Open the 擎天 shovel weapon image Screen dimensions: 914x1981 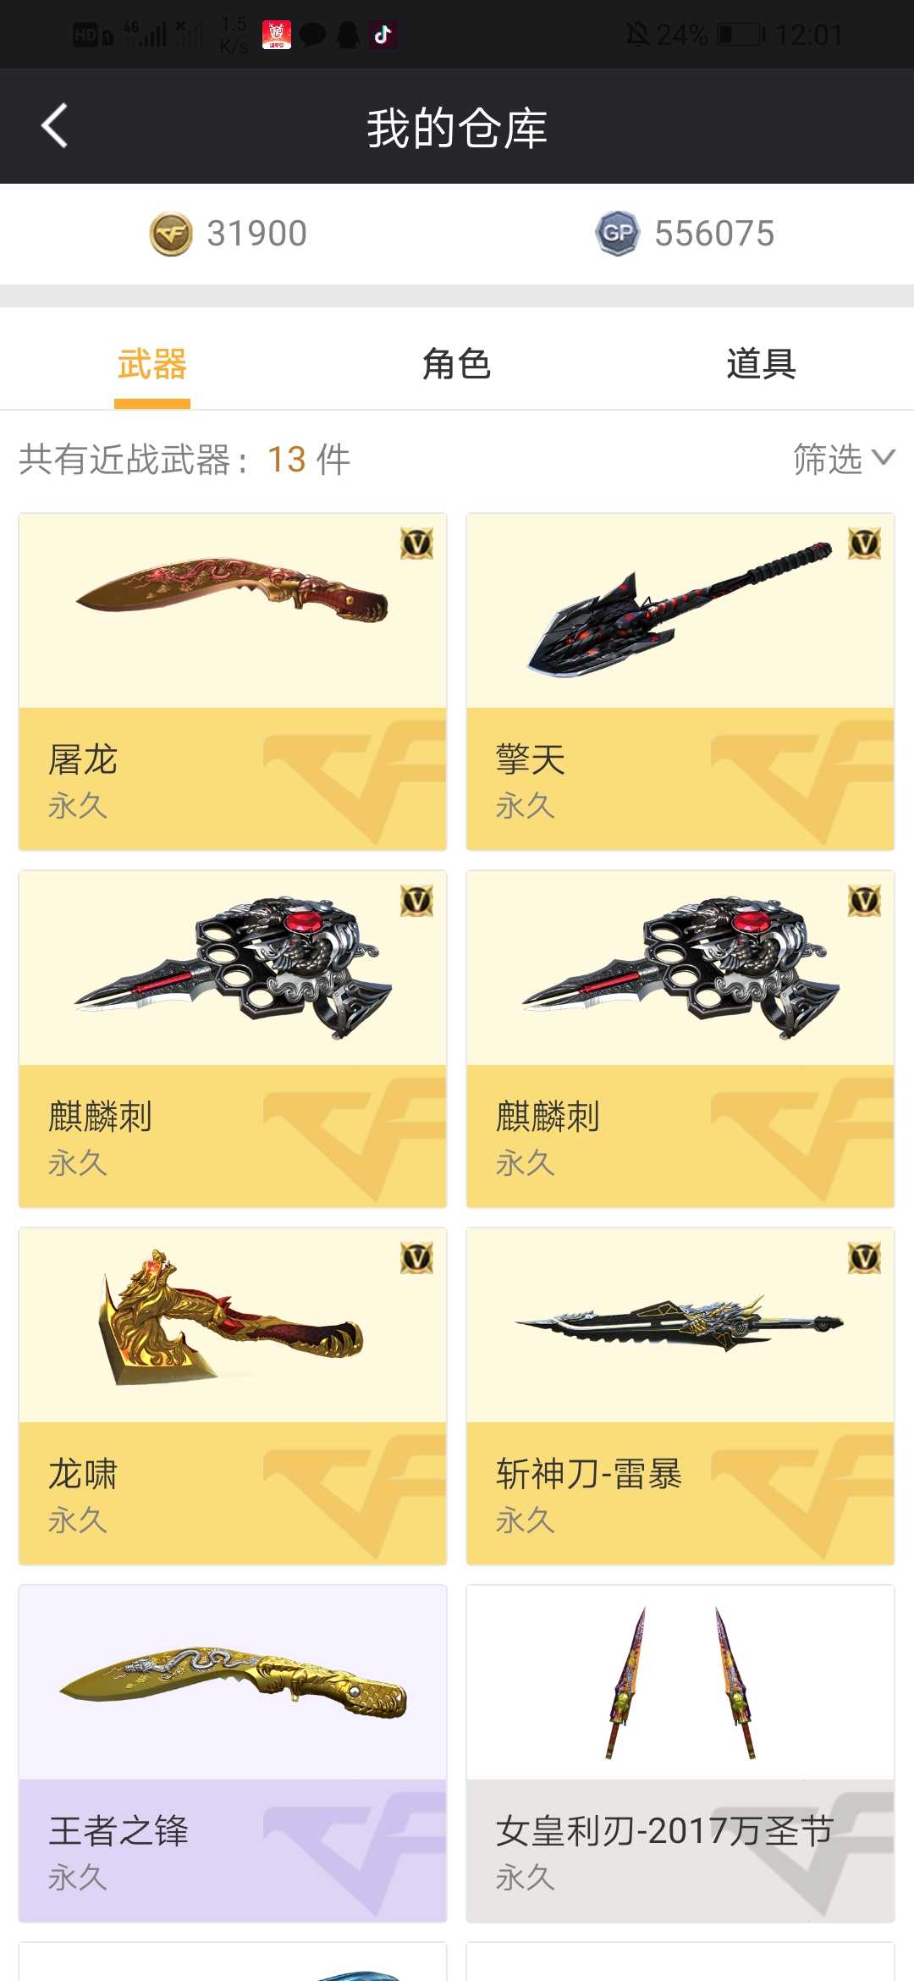point(680,610)
